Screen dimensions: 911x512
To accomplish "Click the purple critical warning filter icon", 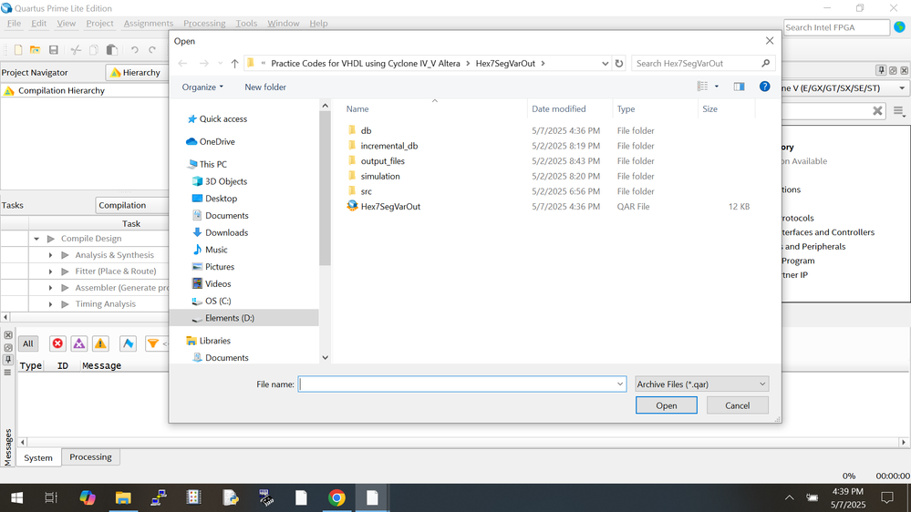I will tap(79, 343).
